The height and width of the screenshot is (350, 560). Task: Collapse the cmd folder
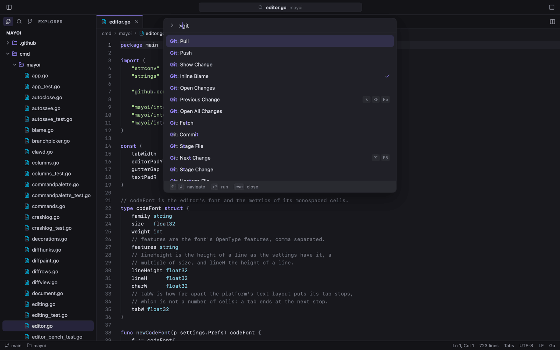[48, 54]
